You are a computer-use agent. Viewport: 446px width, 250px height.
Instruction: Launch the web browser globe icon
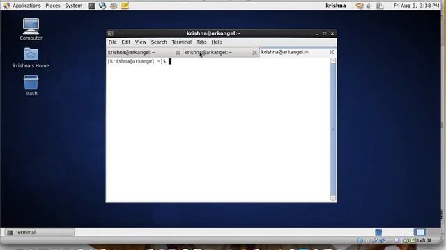[x=102, y=6]
